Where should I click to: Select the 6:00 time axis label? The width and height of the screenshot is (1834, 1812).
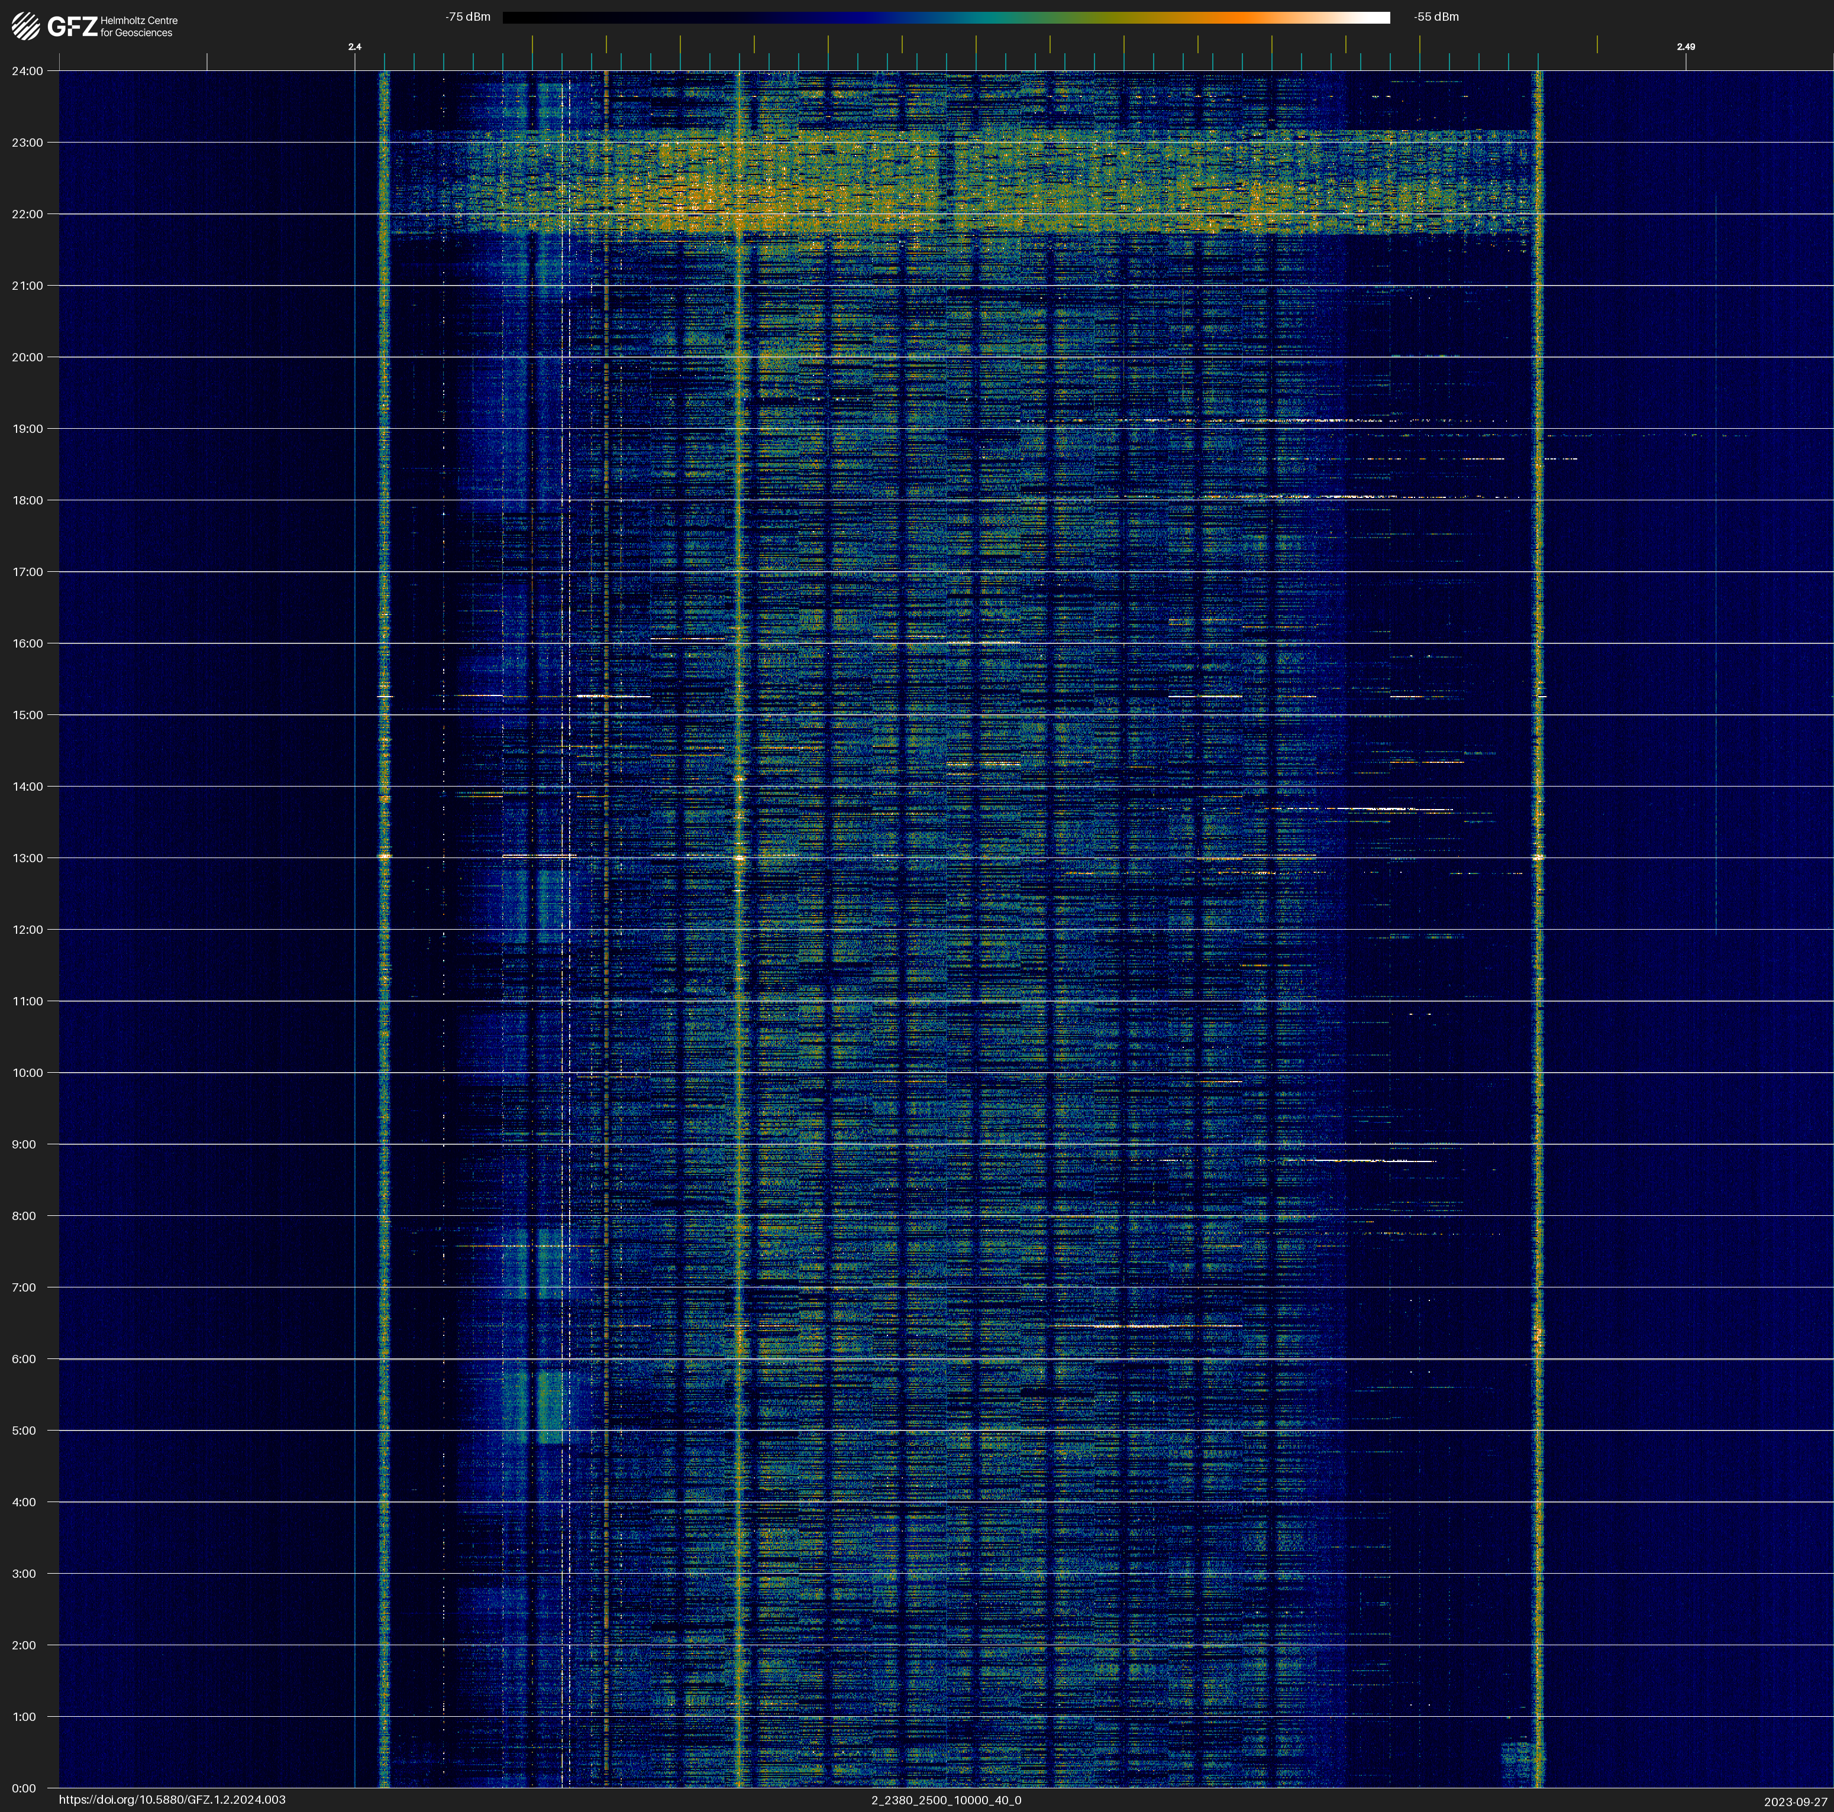click(x=25, y=1360)
